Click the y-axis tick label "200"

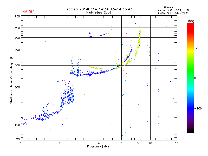coord(17,87)
